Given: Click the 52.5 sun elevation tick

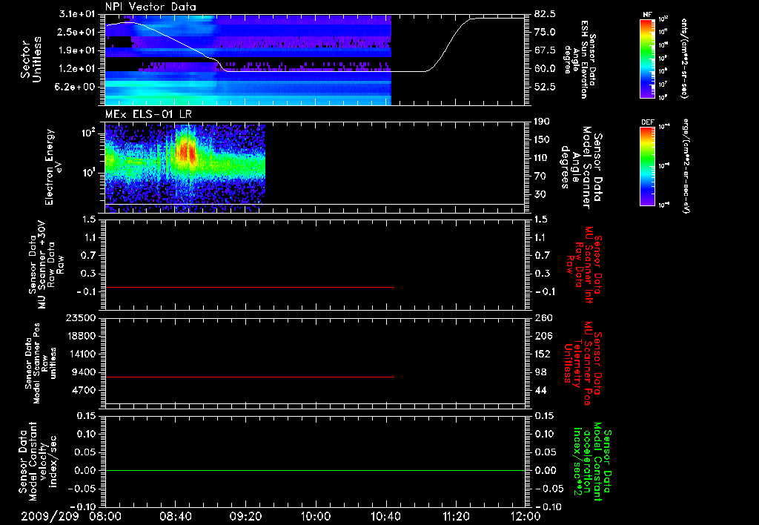Looking at the screenshot, I should (546, 87).
